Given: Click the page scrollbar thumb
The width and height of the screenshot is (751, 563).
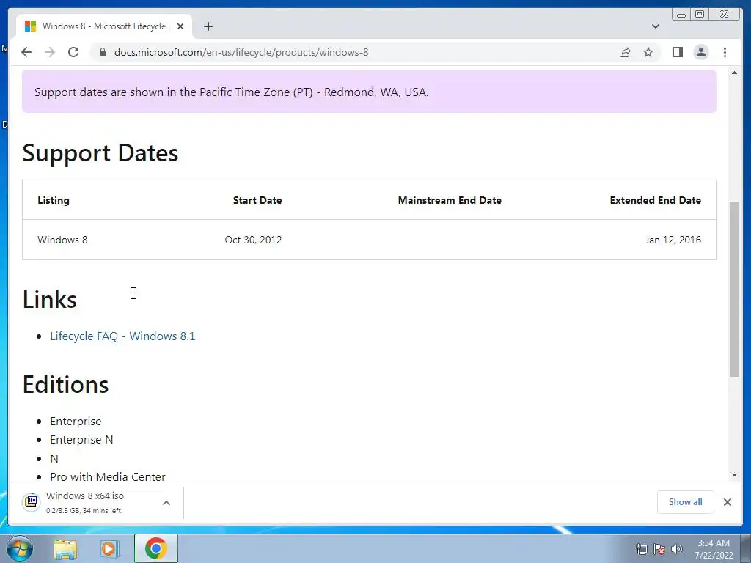Looking at the screenshot, I should coord(734,289).
